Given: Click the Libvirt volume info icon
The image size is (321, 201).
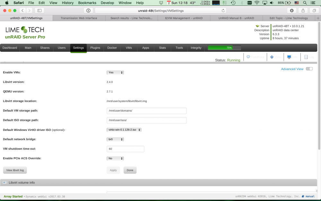Looking at the screenshot, I should pos(5,182).
